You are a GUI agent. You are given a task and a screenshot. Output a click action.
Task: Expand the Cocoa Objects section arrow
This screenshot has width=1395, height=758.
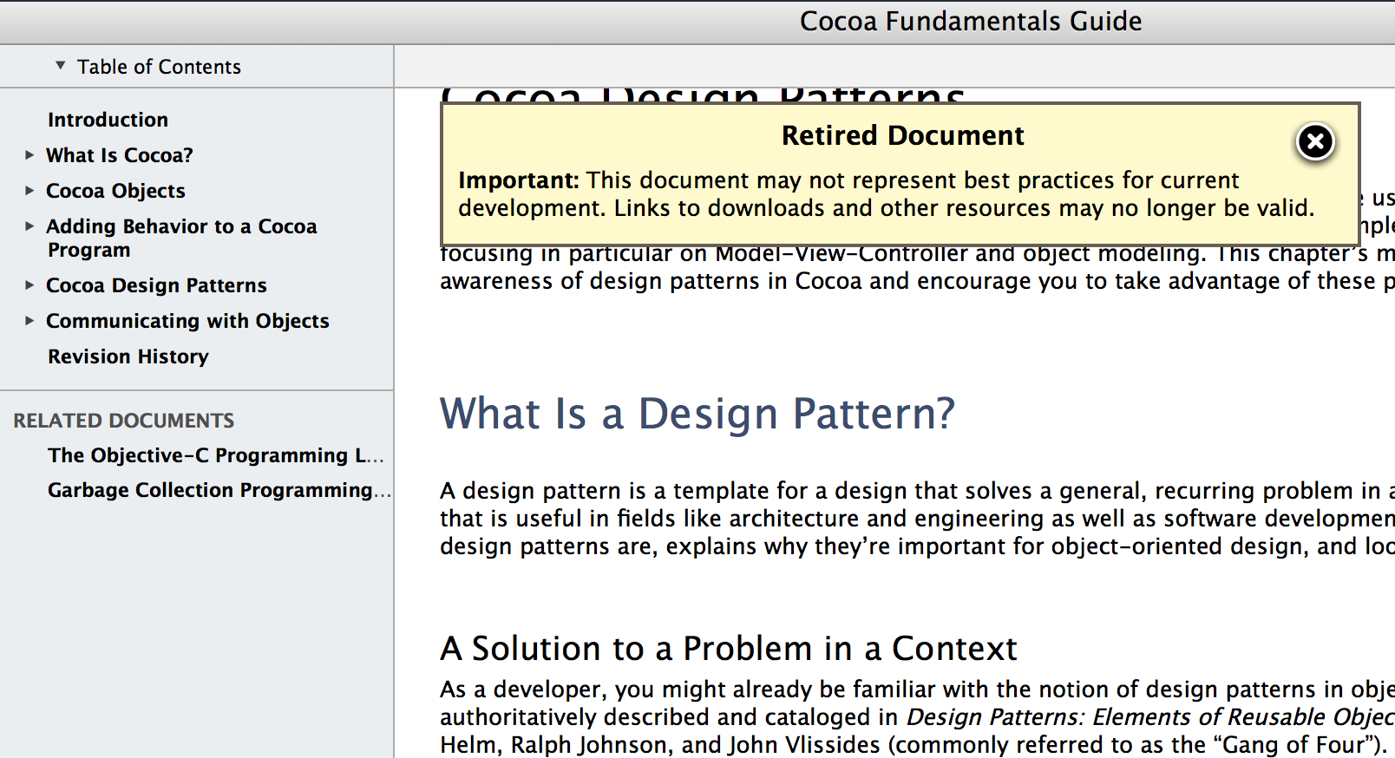pyautogui.click(x=29, y=191)
